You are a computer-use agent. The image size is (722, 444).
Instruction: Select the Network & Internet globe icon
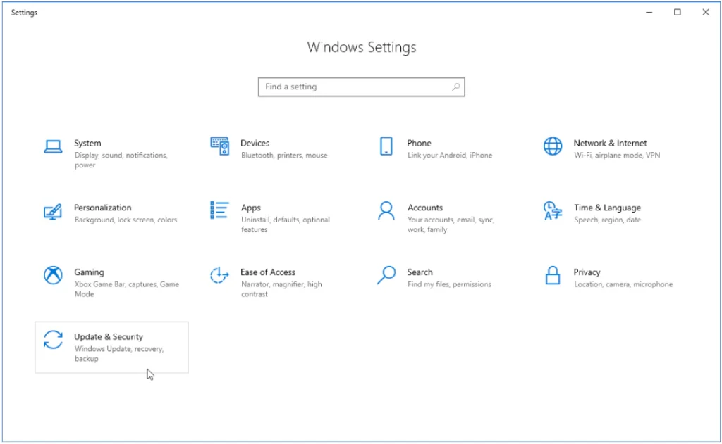(553, 146)
